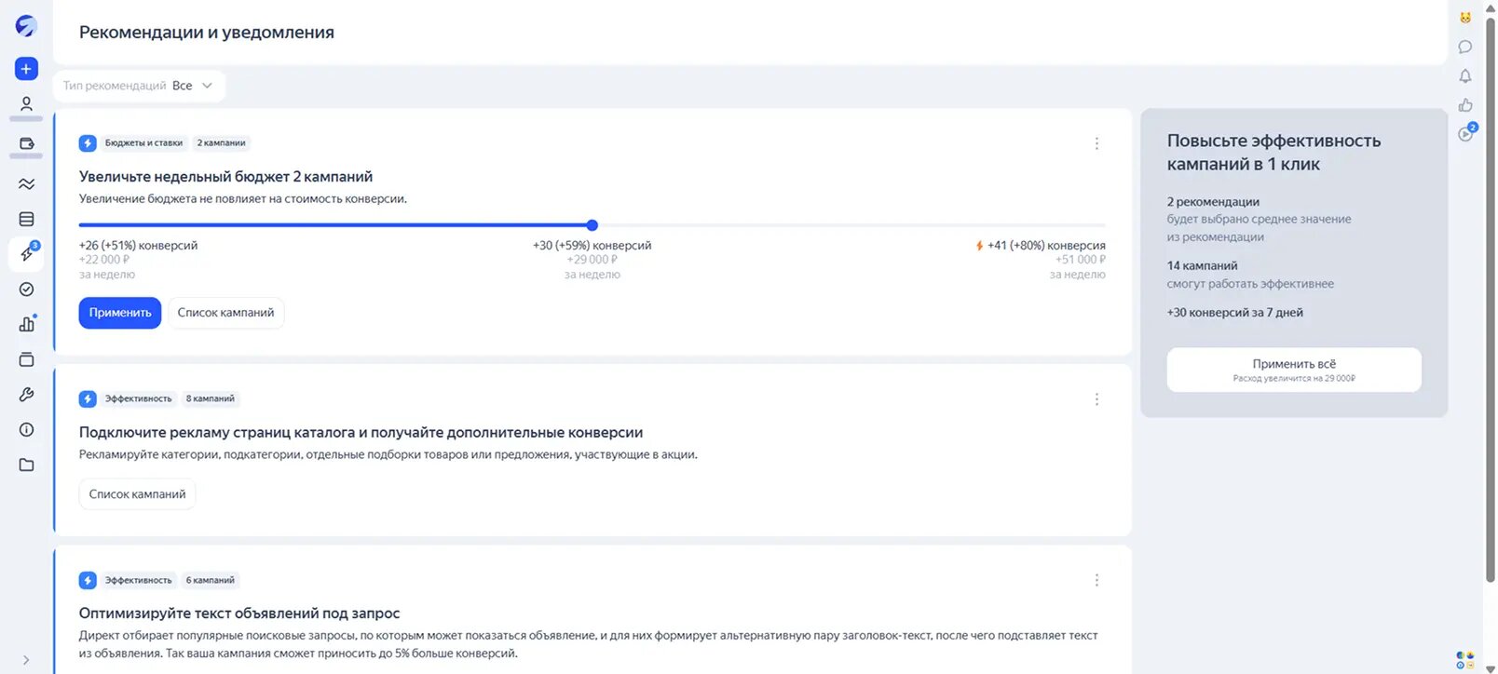Viewport: 1498px width, 674px height.
Task: Click the vertical page scrollbar
Action: pos(1491,298)
